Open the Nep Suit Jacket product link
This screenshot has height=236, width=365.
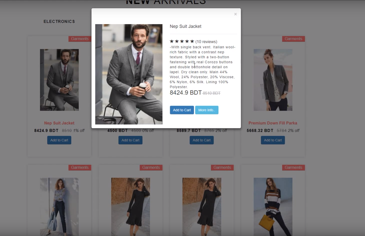coord(59,123)
